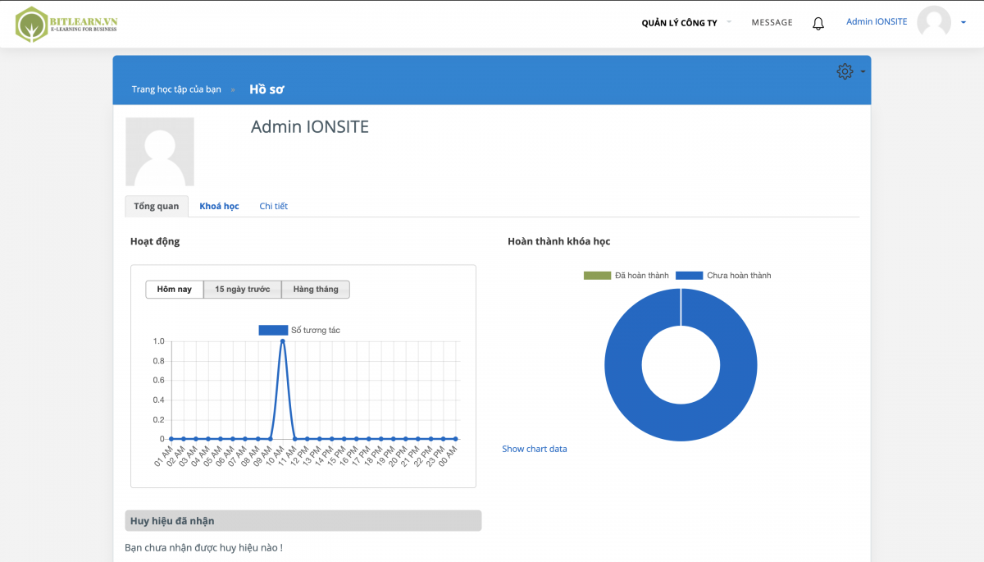Click the top-bar user avatar
Viewport: 984px width, 562px height.
[933, 22]
